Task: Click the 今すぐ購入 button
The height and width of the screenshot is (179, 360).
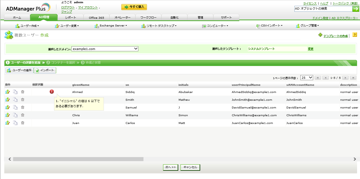Action: [x=134, y=7]
